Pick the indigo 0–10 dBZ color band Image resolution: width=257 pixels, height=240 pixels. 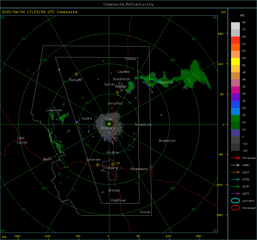(235, 133)
